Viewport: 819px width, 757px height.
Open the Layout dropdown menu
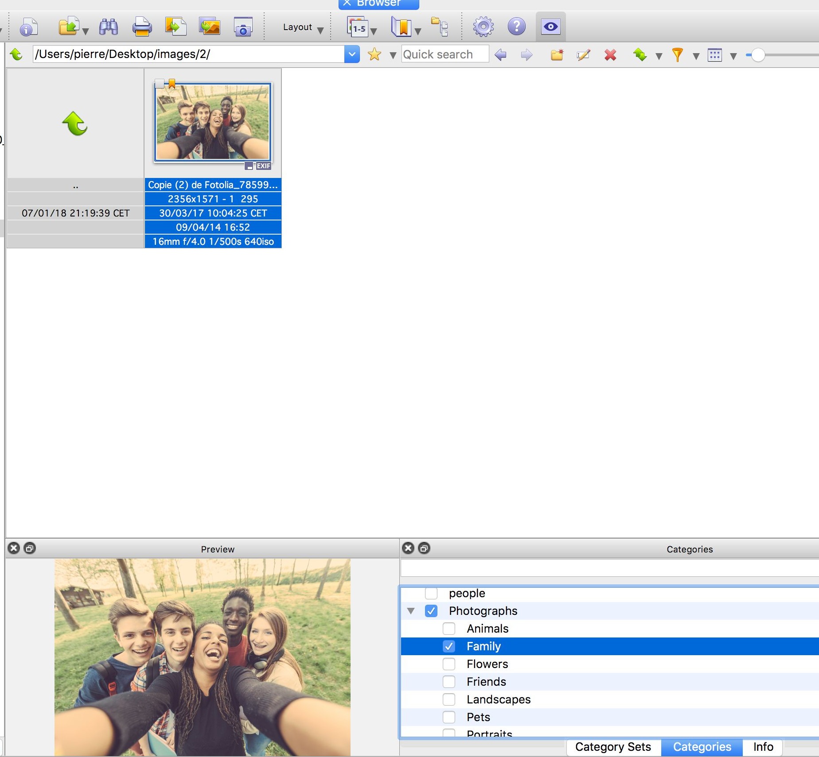[x=303, y=27]
